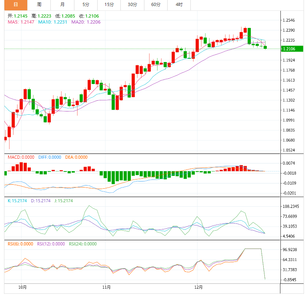Click the RSI(6): 0.0000 label
306x299 pixels.
click(20, 244)
